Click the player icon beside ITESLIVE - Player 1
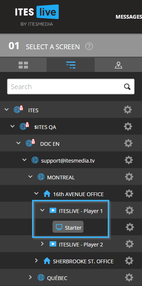Screen dimensions: 142x286 pyautogui.click(x=53, y=210)
